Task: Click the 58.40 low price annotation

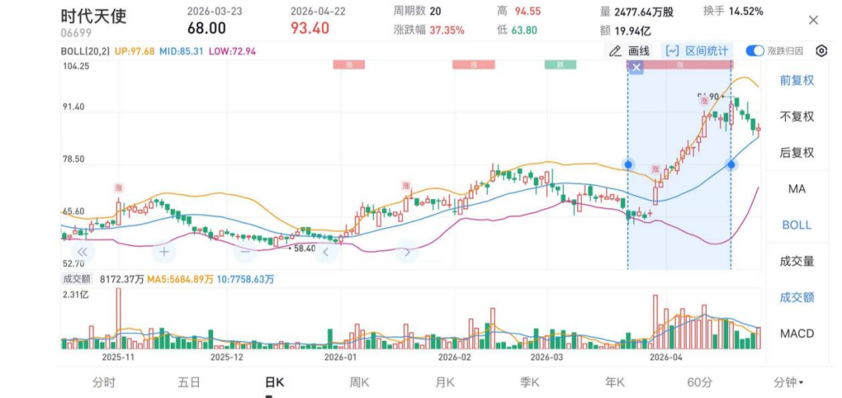Action: [305, 249]
